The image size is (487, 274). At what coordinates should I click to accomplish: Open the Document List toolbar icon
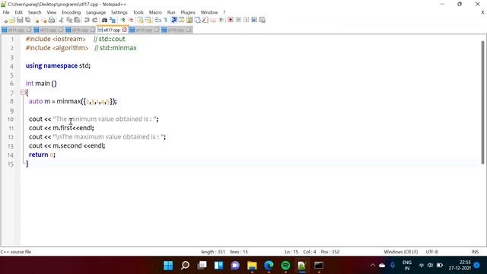(197, 21)
